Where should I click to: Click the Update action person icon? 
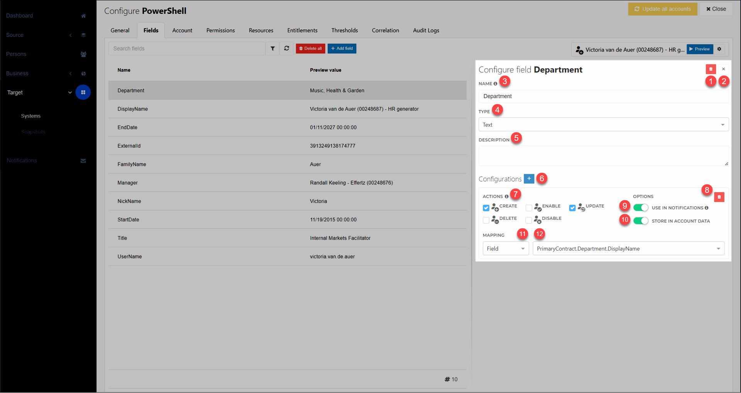click(581, 207)
